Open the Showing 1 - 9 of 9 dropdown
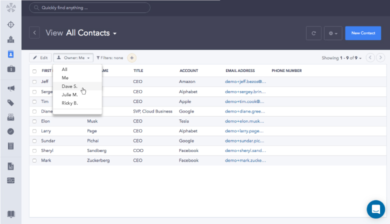This screenshot has height=224, width=390. pyautogui.click(x=342, y=58)
